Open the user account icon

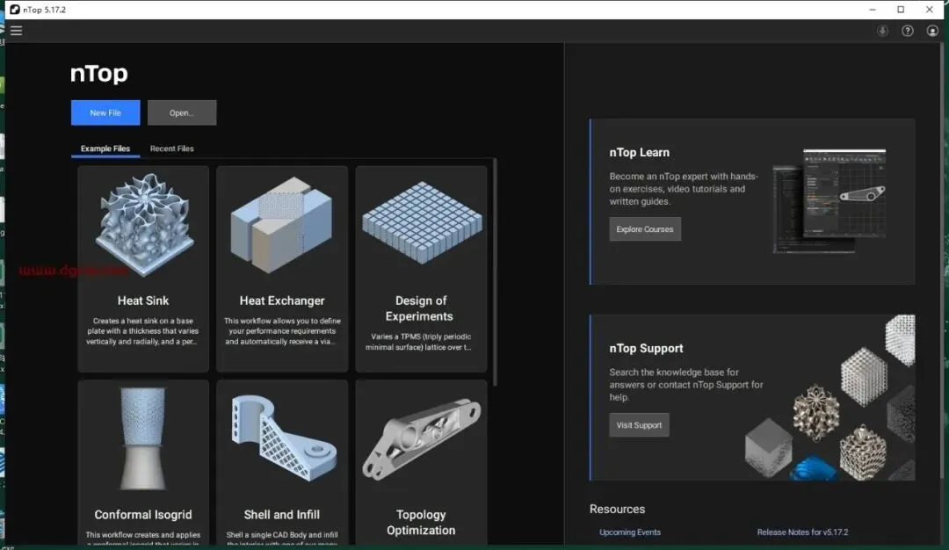pos(932,31)
